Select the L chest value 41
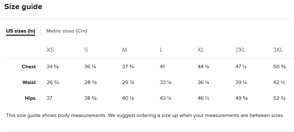This screenshot has height=132, width=294. [x=162, y=67]
